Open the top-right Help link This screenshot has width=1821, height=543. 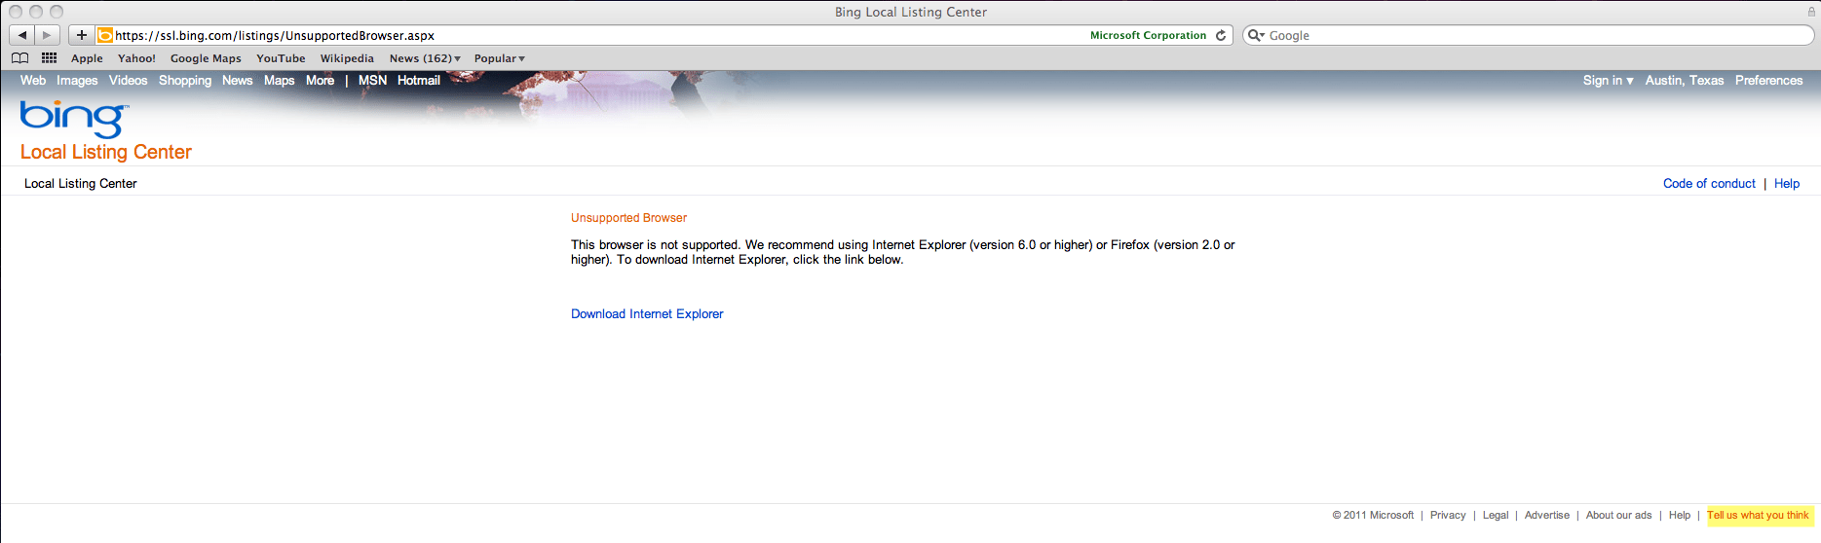pyautogui.click(x=1787, y=184)
